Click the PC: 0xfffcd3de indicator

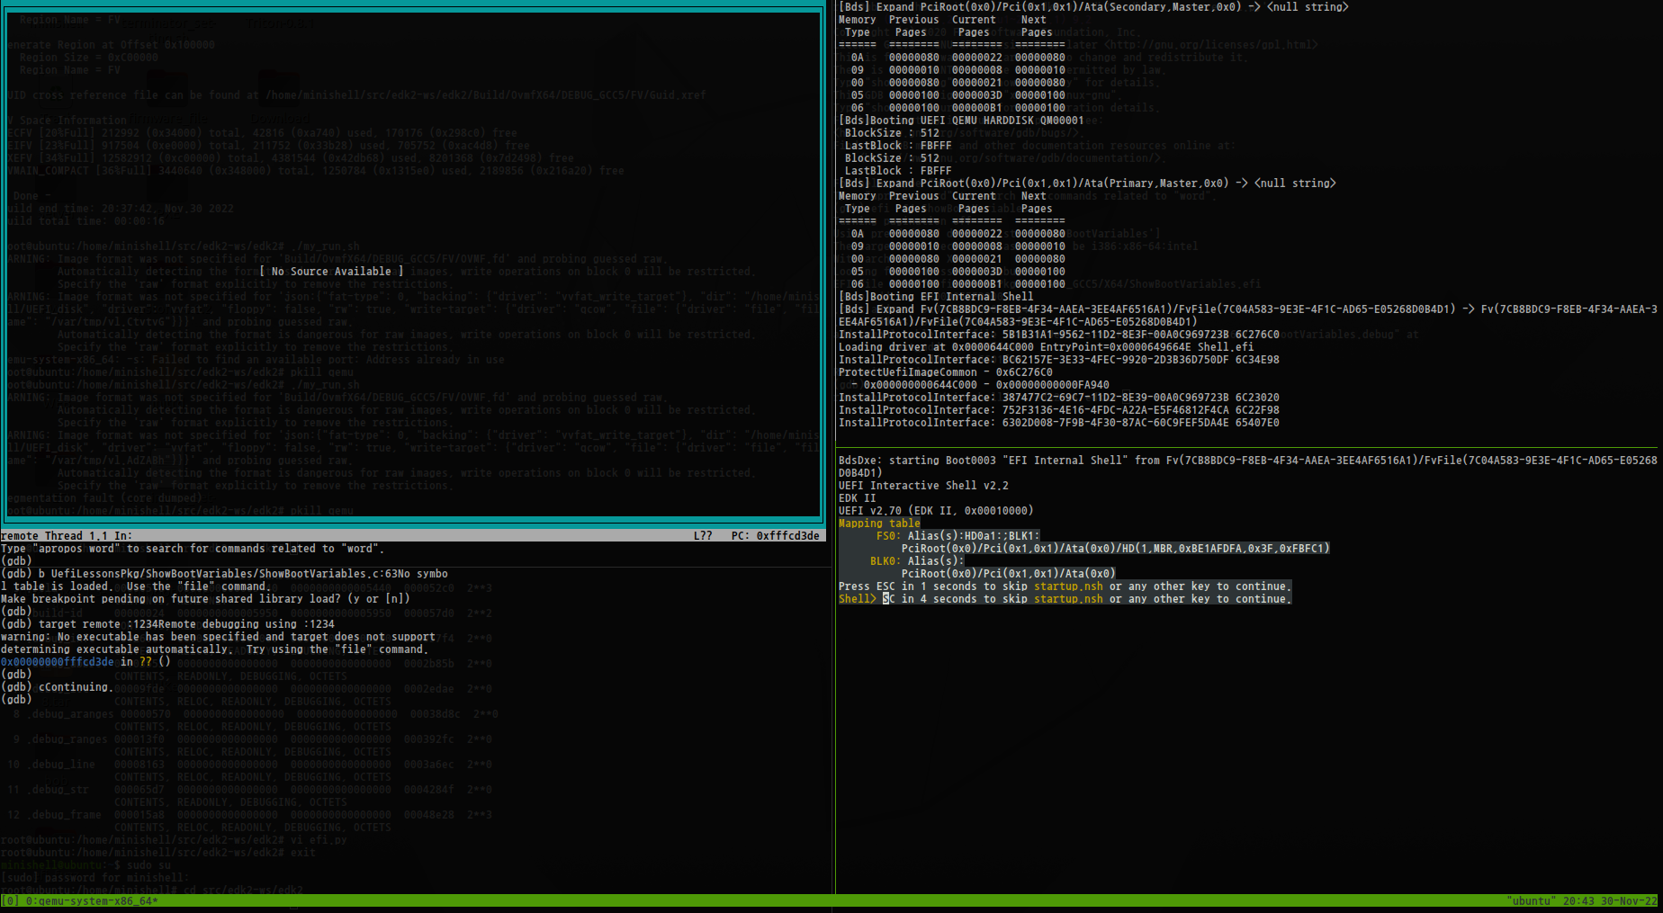pyautogui.click(x=775, y=535)
